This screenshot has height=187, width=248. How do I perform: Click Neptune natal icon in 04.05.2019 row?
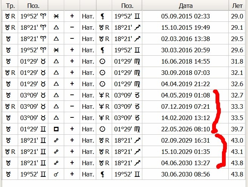[x=102, y=95]
